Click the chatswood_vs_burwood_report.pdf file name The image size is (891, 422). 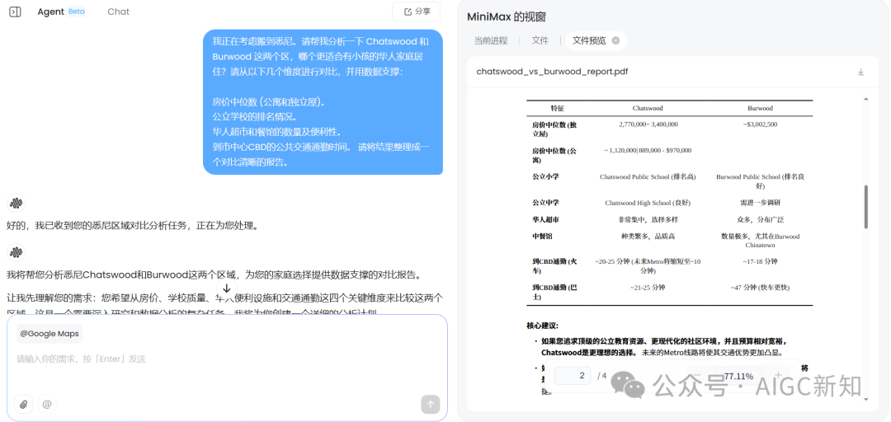coord(552,72)
